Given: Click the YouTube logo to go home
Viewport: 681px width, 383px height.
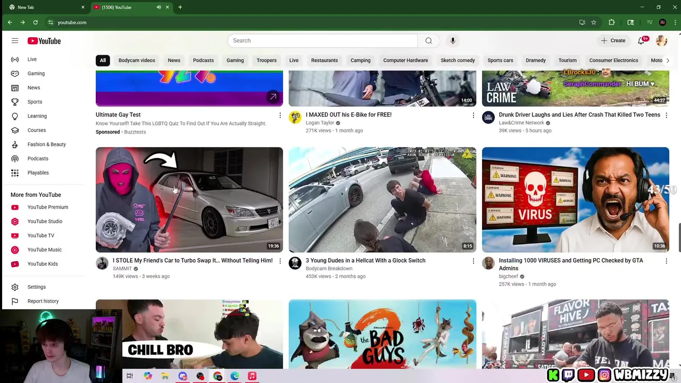Looking at the screenshot, I should [x=44, y=41].
